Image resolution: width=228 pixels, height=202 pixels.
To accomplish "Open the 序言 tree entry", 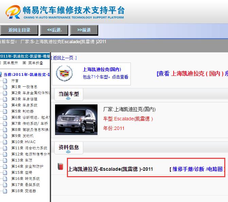I will [15, 81].
